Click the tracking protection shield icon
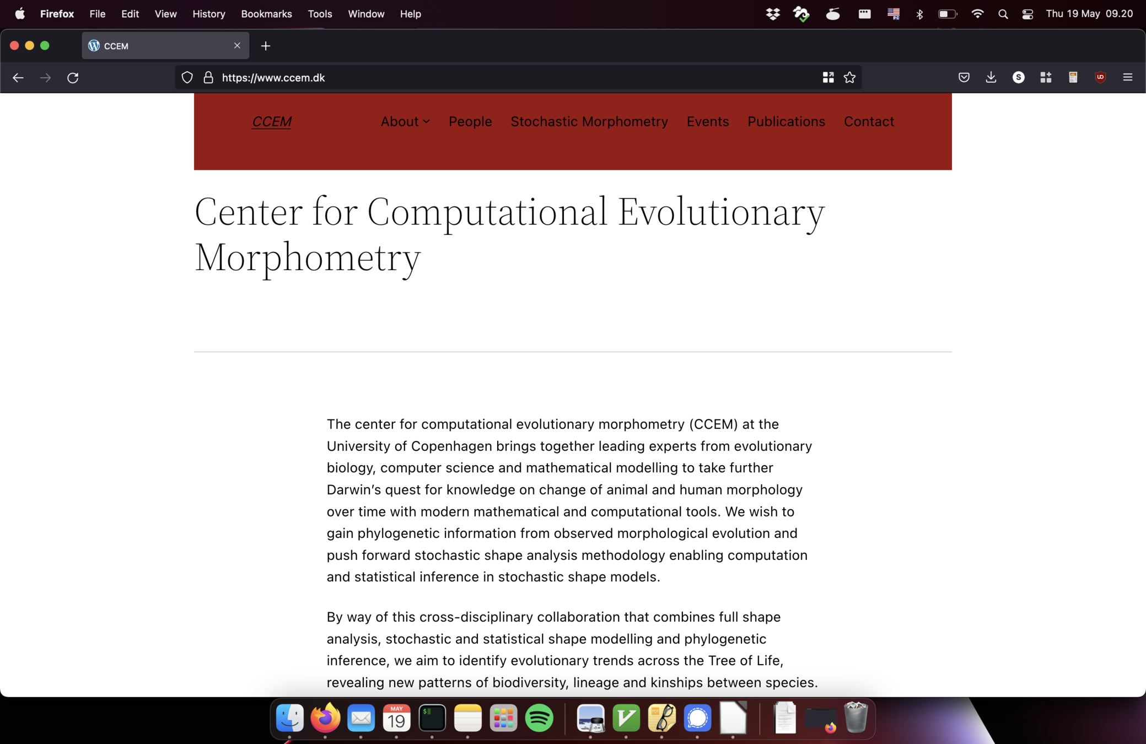The image size is (1146, 744). tap(187, 78)
